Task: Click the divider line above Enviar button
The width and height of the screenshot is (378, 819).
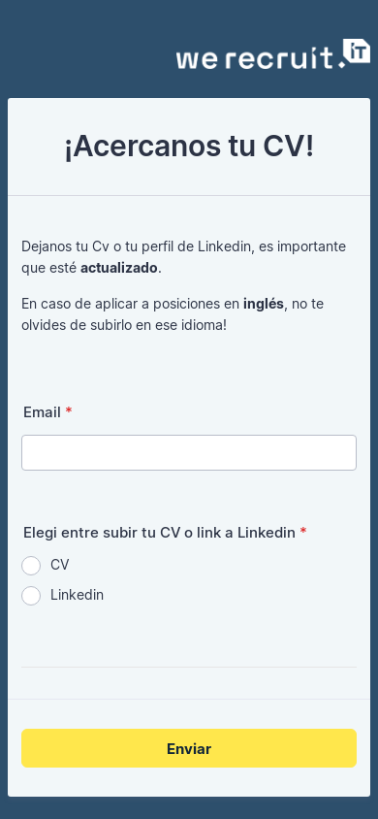Action: click(x=189, y=699)
